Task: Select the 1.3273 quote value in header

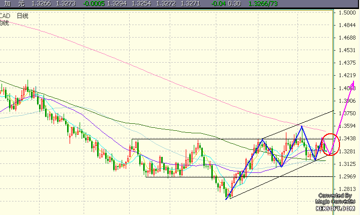Action: pyautogui.click(x=66, y=4)
